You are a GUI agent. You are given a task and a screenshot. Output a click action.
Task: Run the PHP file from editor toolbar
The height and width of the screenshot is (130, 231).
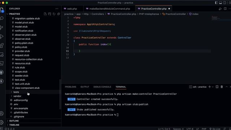[220, 9]
